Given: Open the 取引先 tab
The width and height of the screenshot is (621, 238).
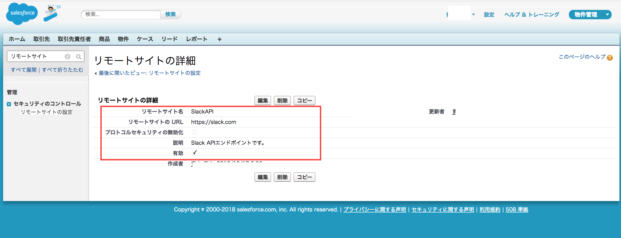Looking at the screenshot, I should (x=41, y=39).
